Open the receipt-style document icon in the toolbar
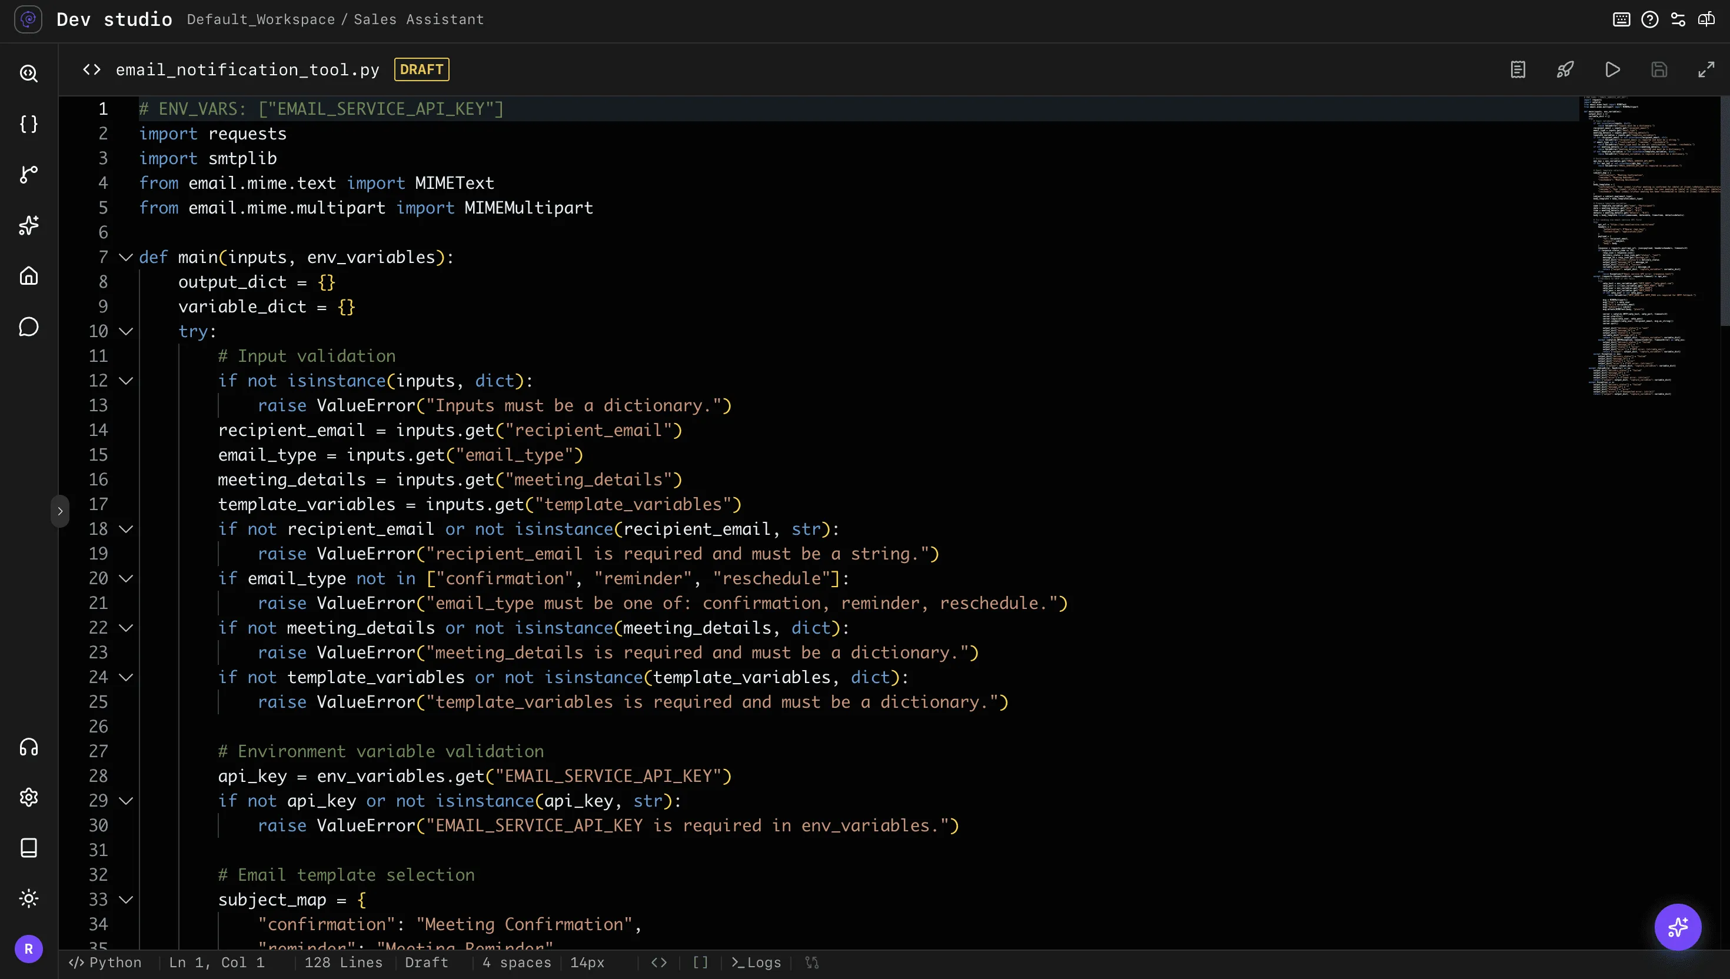Screen dimensions: 1730x979 pyautogui.click(x=1518, y=69)
